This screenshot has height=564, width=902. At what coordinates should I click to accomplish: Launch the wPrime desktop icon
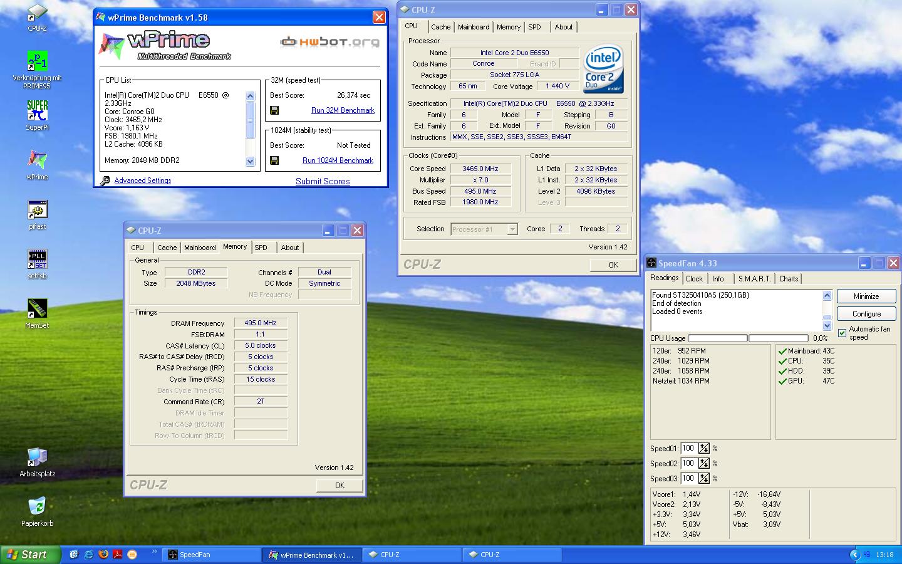(x=37, y=165)
